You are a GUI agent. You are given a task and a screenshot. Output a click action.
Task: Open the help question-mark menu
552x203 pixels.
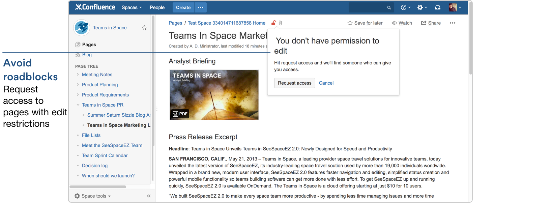pyautogui.click(x=406, y=7)
